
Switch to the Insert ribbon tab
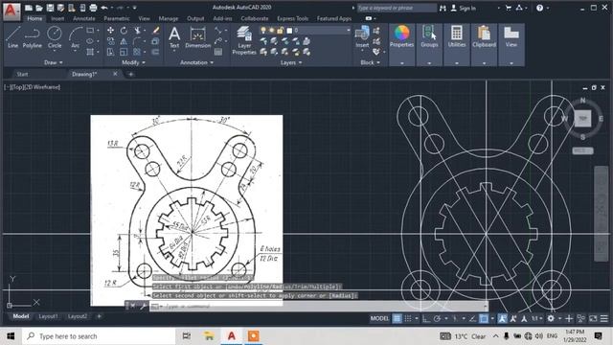[57, 18]
